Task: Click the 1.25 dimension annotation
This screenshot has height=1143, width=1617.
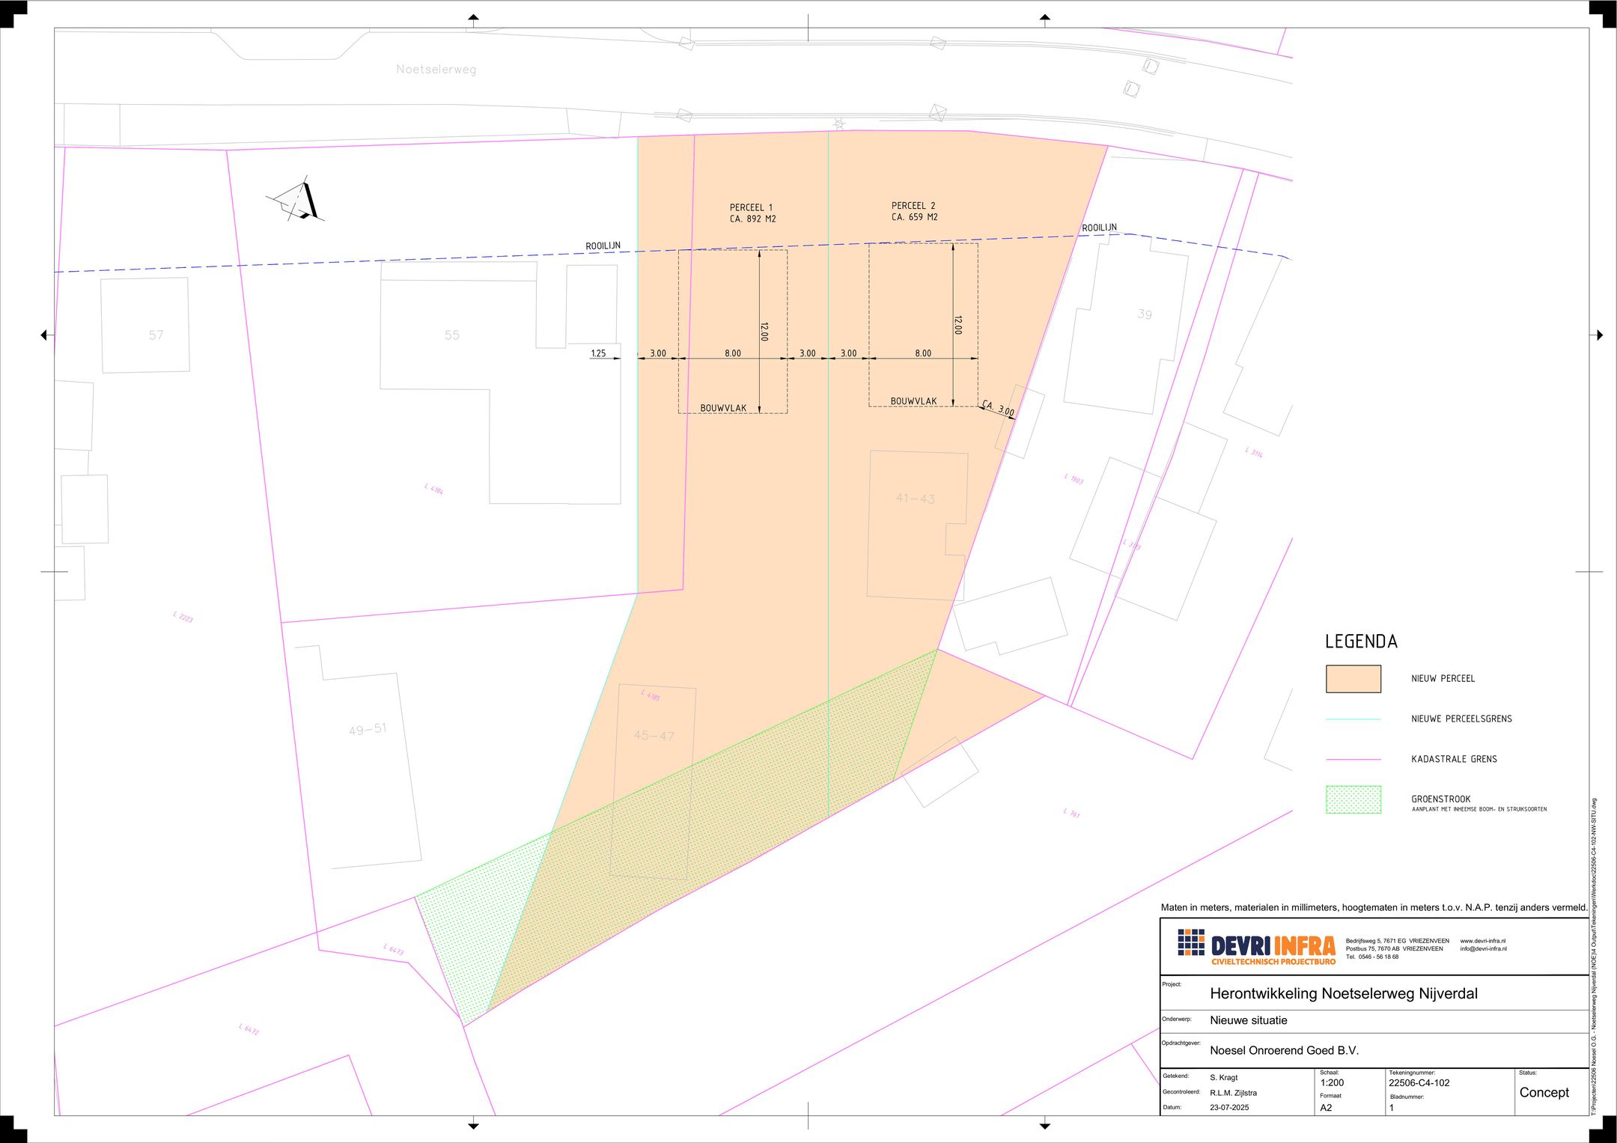Action: pyautogui.click(x=598, y=353)
